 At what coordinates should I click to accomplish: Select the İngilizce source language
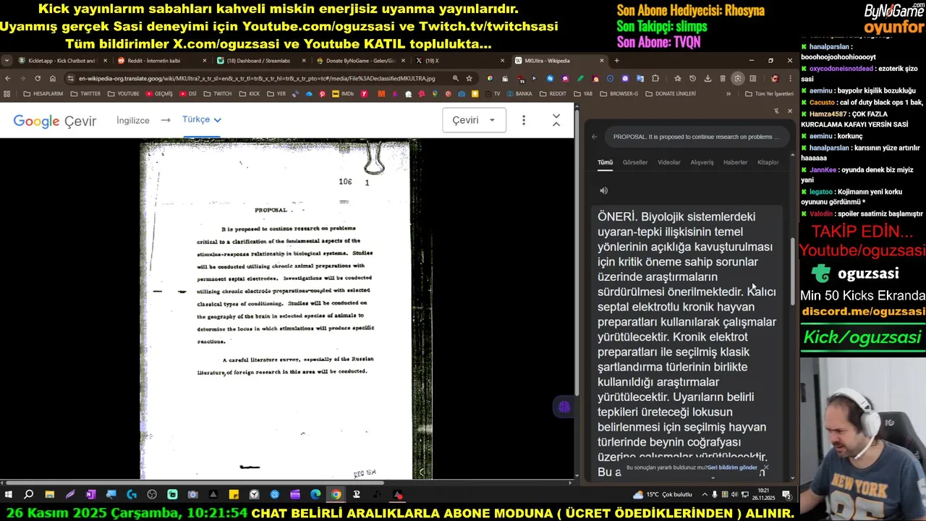[x=132, y=120]
